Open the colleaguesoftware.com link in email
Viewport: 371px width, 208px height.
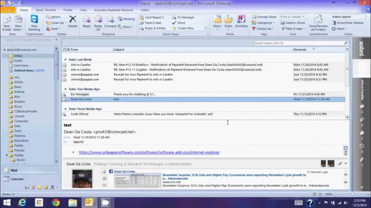(149, 152)
